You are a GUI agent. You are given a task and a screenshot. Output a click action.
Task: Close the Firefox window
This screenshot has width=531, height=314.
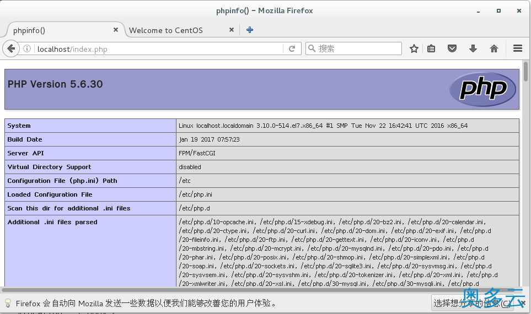pos(519,11)
